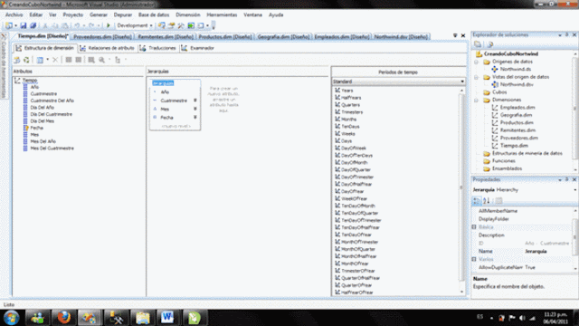The height and width of the screenshot is (326, 579).
Task: Select Cuatrimestre Del Año attribute
Action: point(52,101)
